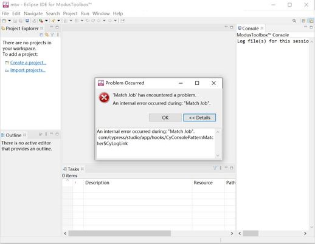Click the Description column header in Tasks

pos(137,183)
